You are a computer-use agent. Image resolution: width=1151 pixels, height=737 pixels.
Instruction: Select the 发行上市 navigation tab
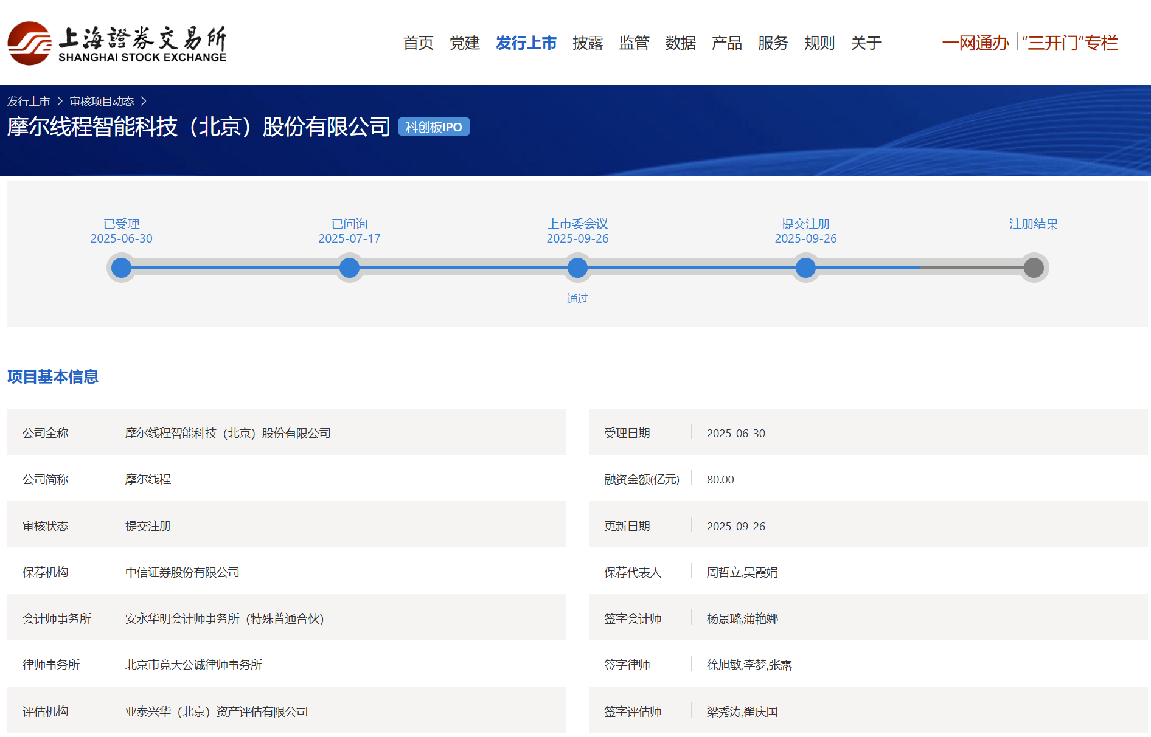click(x=526, y=43)
